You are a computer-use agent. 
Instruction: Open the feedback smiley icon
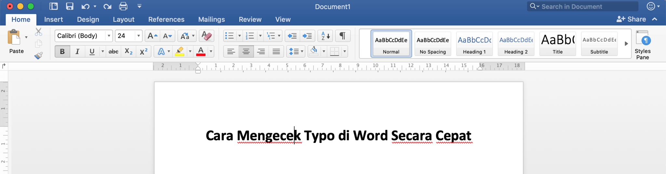pyautogui.click(x=651, y=6)
